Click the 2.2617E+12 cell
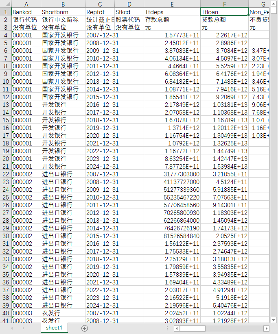Screen dimensions: 278x334 click(224, 35)
